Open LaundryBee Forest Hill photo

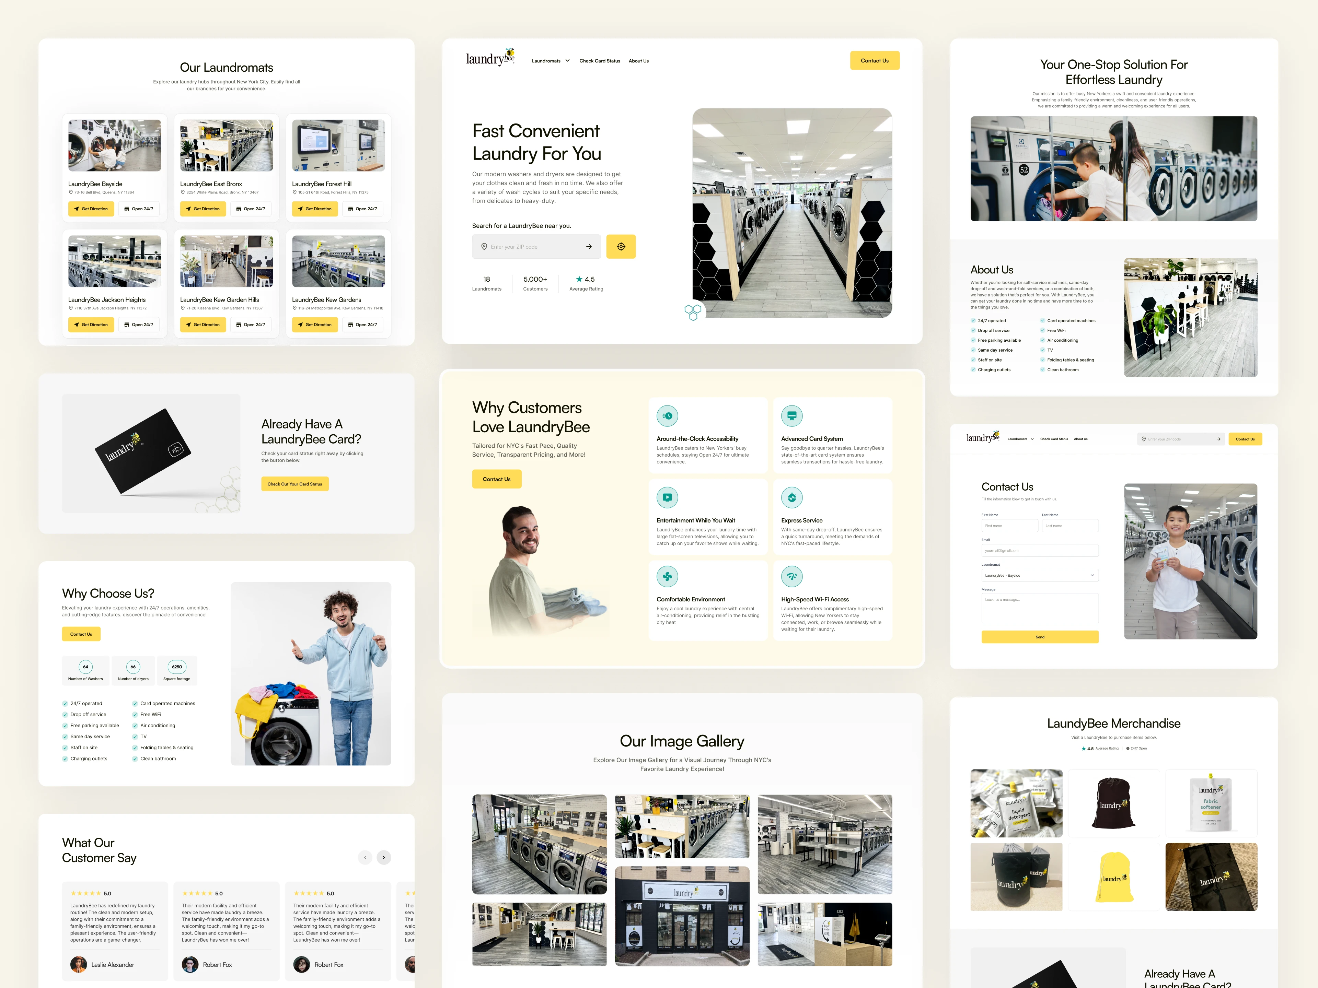338,145
